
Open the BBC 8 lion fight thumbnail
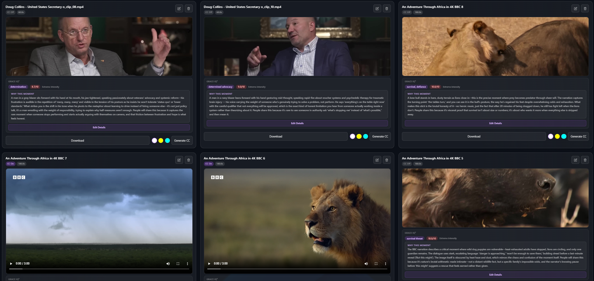click(x=495, y=46)
